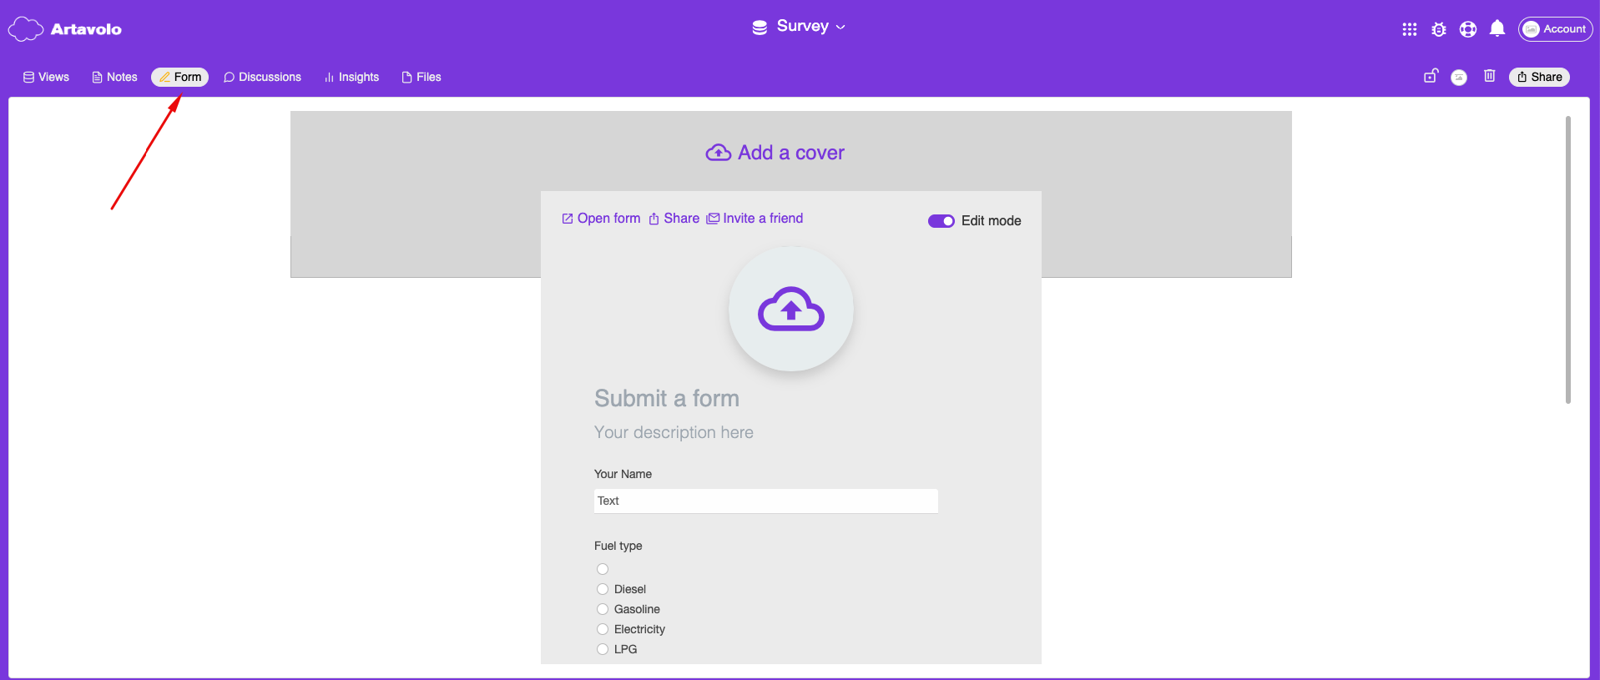Image resolution: width=1600 pixels, height=680 pixels.
Task: Open the help lifebuoy icon
Action: [1468, 29]
